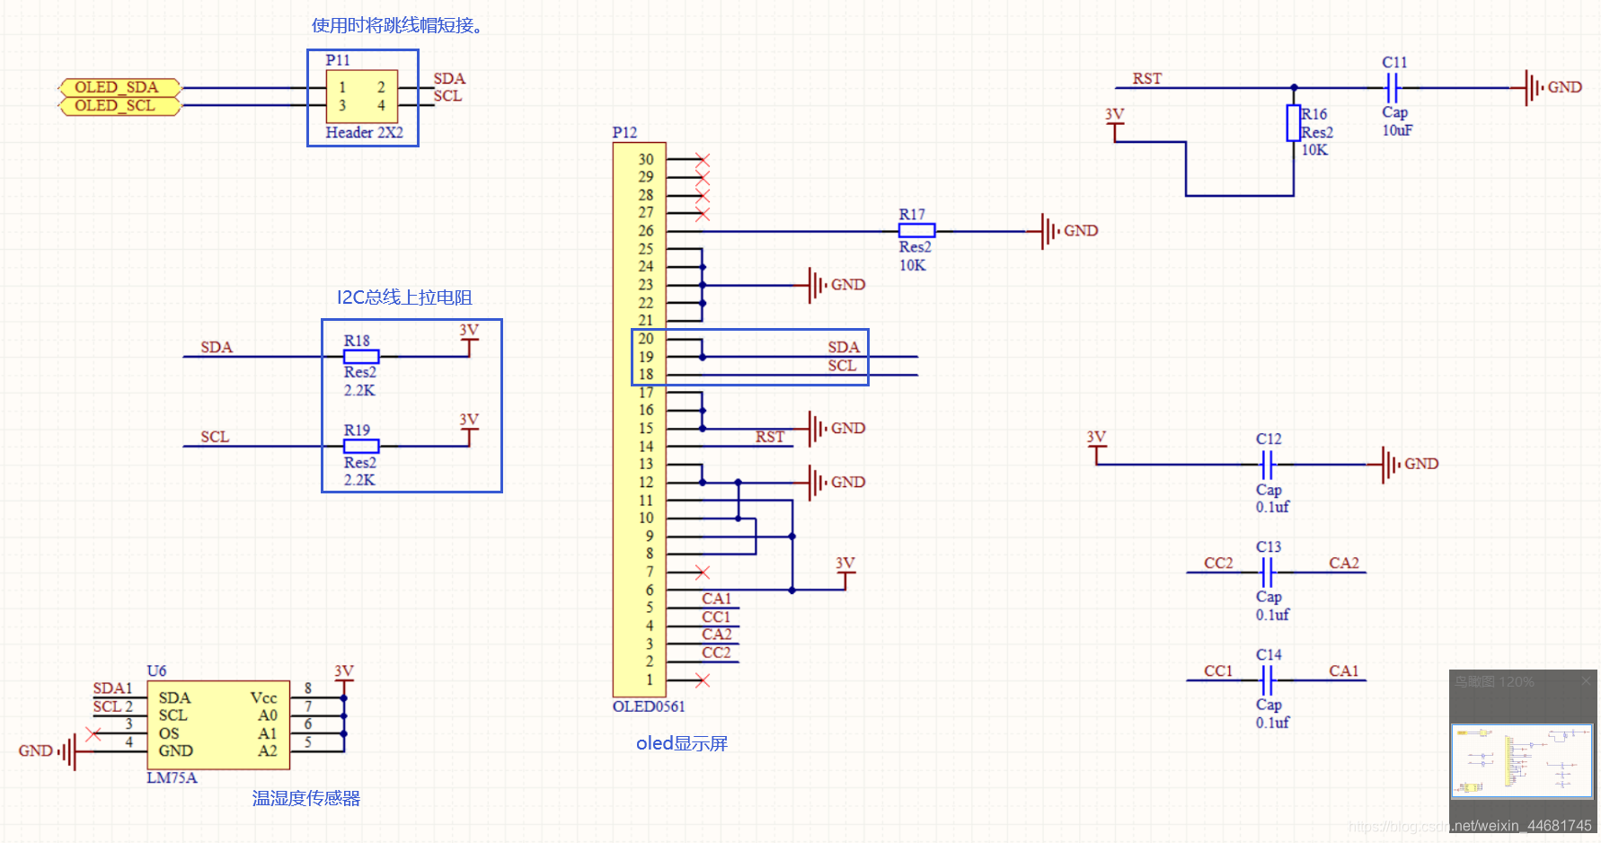This screenshot has height=843, width=1601.
Task: Click the SDA net label at P12 pin 19
Action: pos(844,348)
